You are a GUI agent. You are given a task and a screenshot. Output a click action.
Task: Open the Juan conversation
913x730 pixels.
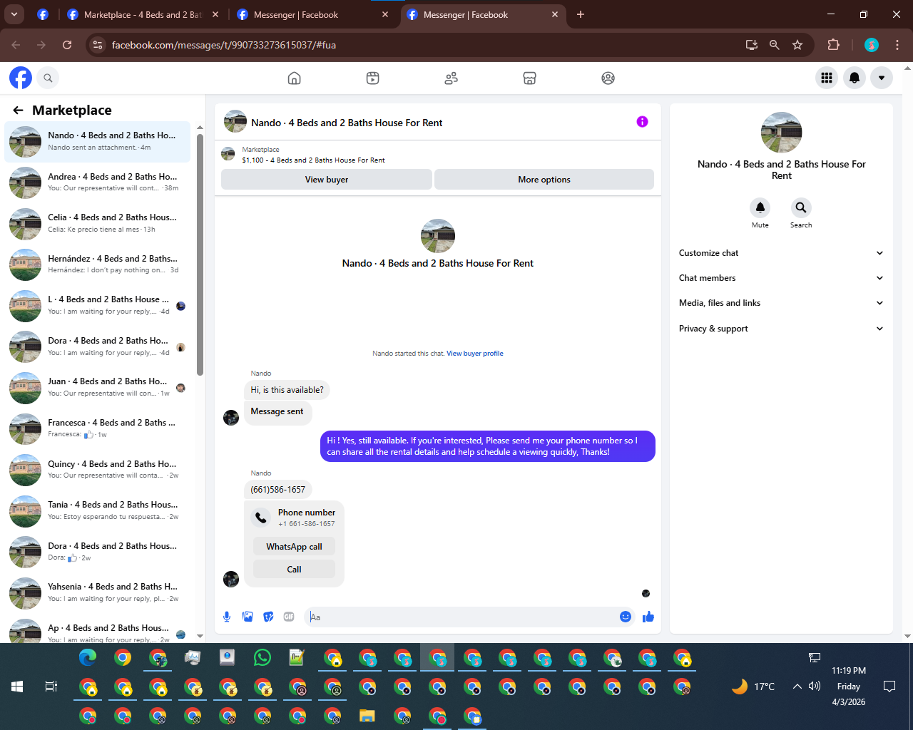(x=98, y=388)
